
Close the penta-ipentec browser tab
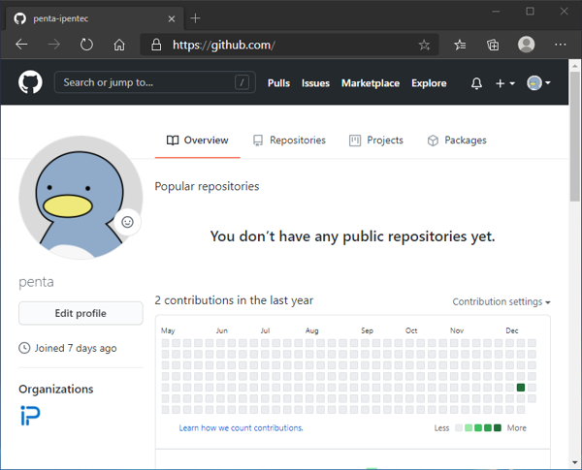point(172,18)
